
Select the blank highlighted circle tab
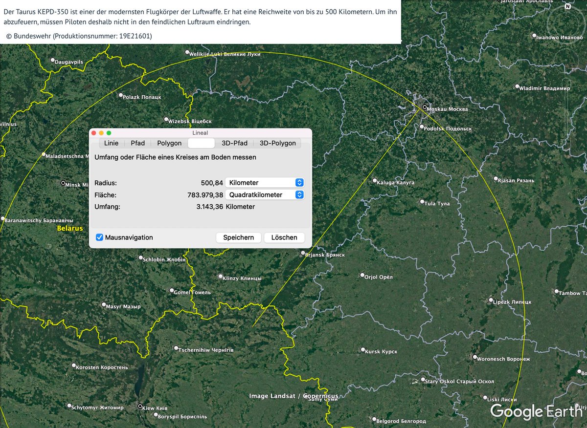click(x=201, y=143)
